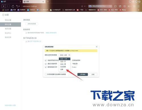Go back using the back arrow
The height and width of the screenshot is (110, 142).
click(x=4, y=6)
